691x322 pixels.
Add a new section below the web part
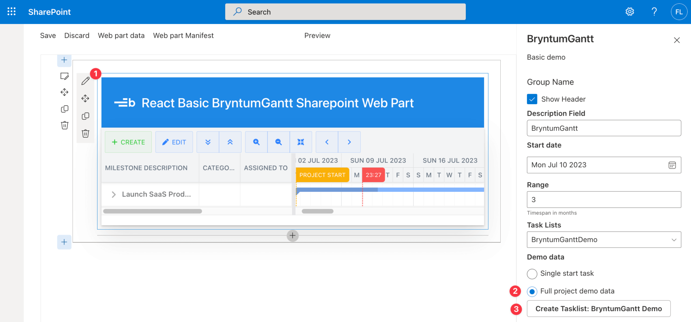(x=64, y=242)
